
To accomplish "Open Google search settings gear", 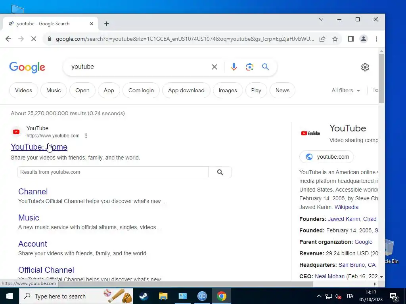I will tap(365, 67).
